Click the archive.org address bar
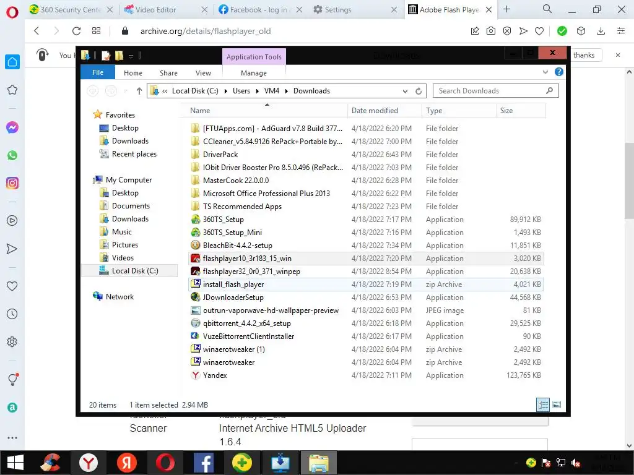The height and width of the screenshot is (475, 634). tap(206, 31)
